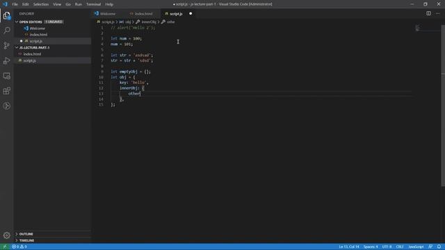
Task: Click the 'let num = 100;' code line
Action: [127, 39]
